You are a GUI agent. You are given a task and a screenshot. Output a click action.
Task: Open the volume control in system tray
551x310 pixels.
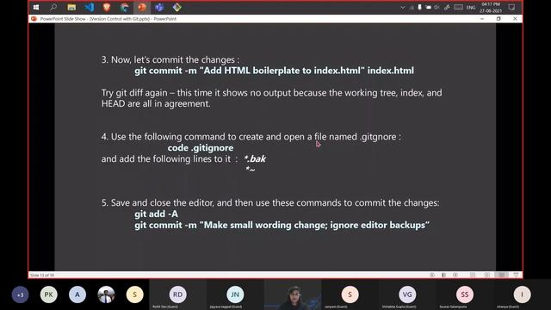click(436, 7)
